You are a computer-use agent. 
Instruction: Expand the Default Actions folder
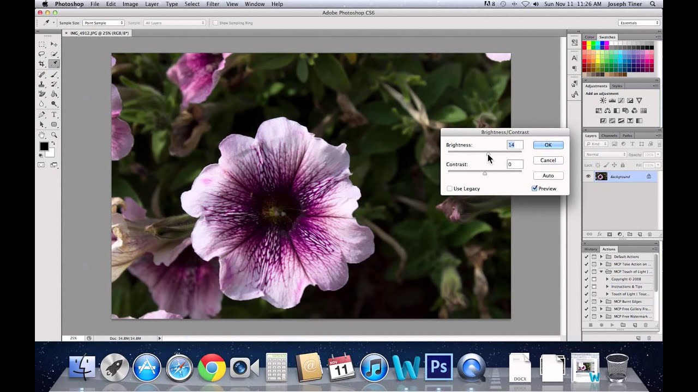[601, 256]
